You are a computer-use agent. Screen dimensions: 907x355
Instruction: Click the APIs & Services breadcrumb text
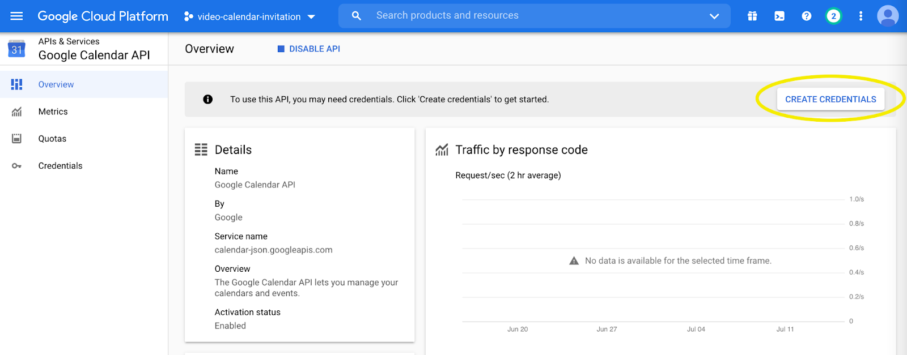click(x=69, y=41)
